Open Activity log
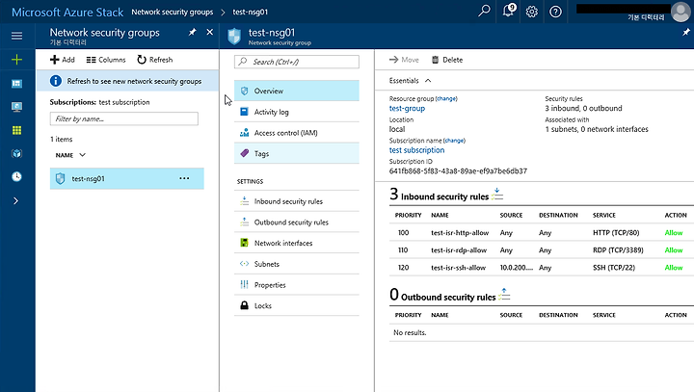694x392 pixels. (297, 112)
